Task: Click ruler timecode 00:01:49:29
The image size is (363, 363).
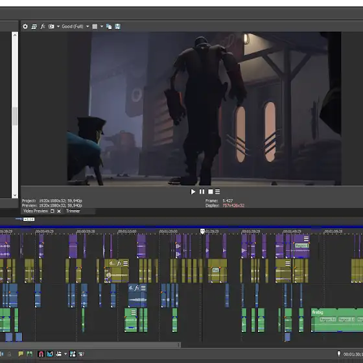Action: [292, 231]
